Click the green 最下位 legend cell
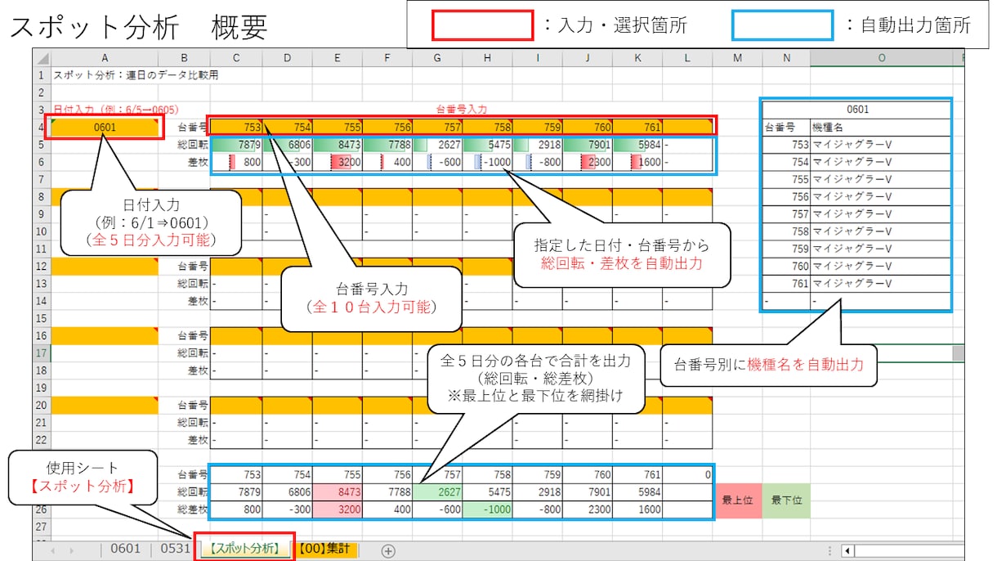997x561 pixels. [786, 500]
